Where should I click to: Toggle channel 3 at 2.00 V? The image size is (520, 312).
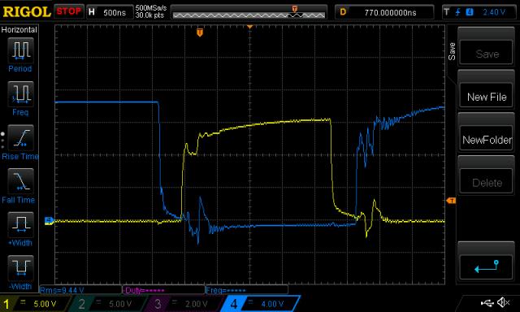point(186,304)
